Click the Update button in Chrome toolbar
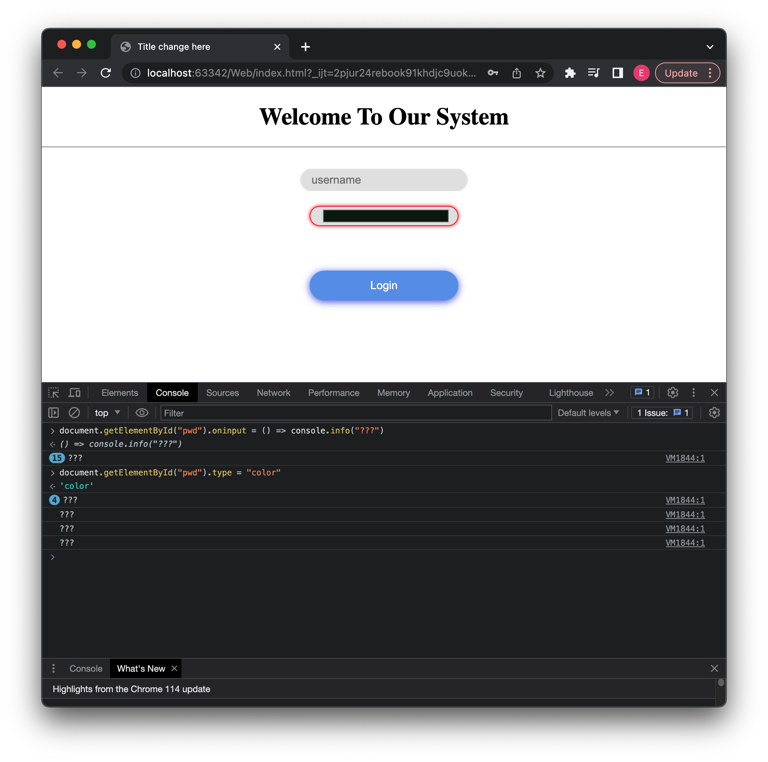 tap(681, 73)
